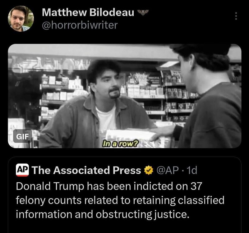
Task: Click the "felony counts related to retaining classified" line
Action: [120, 200]
